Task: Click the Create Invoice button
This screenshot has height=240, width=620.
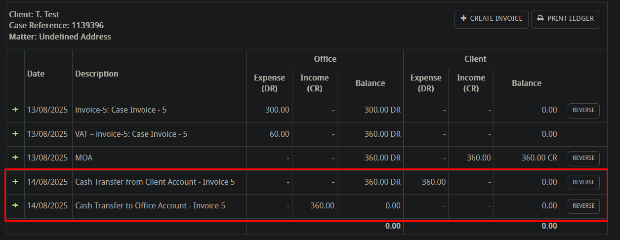Action: coord(492,19)
